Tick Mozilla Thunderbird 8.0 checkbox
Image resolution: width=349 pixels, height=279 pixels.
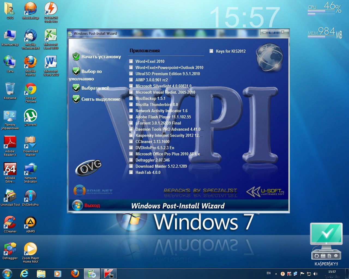pyautogui.click(x=131, y=105)
